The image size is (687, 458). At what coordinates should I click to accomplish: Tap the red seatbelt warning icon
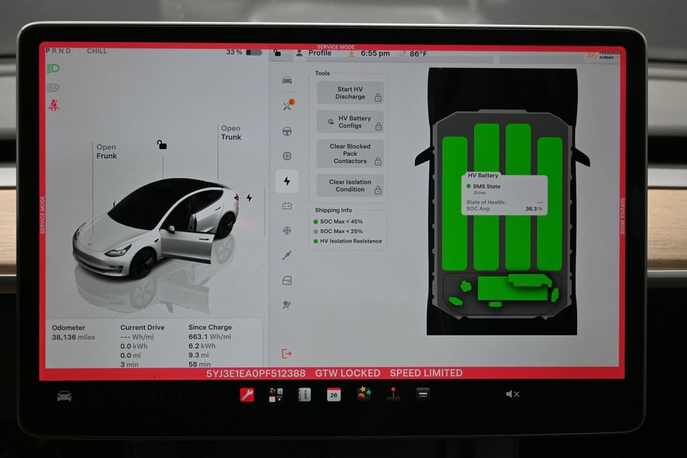54,105
